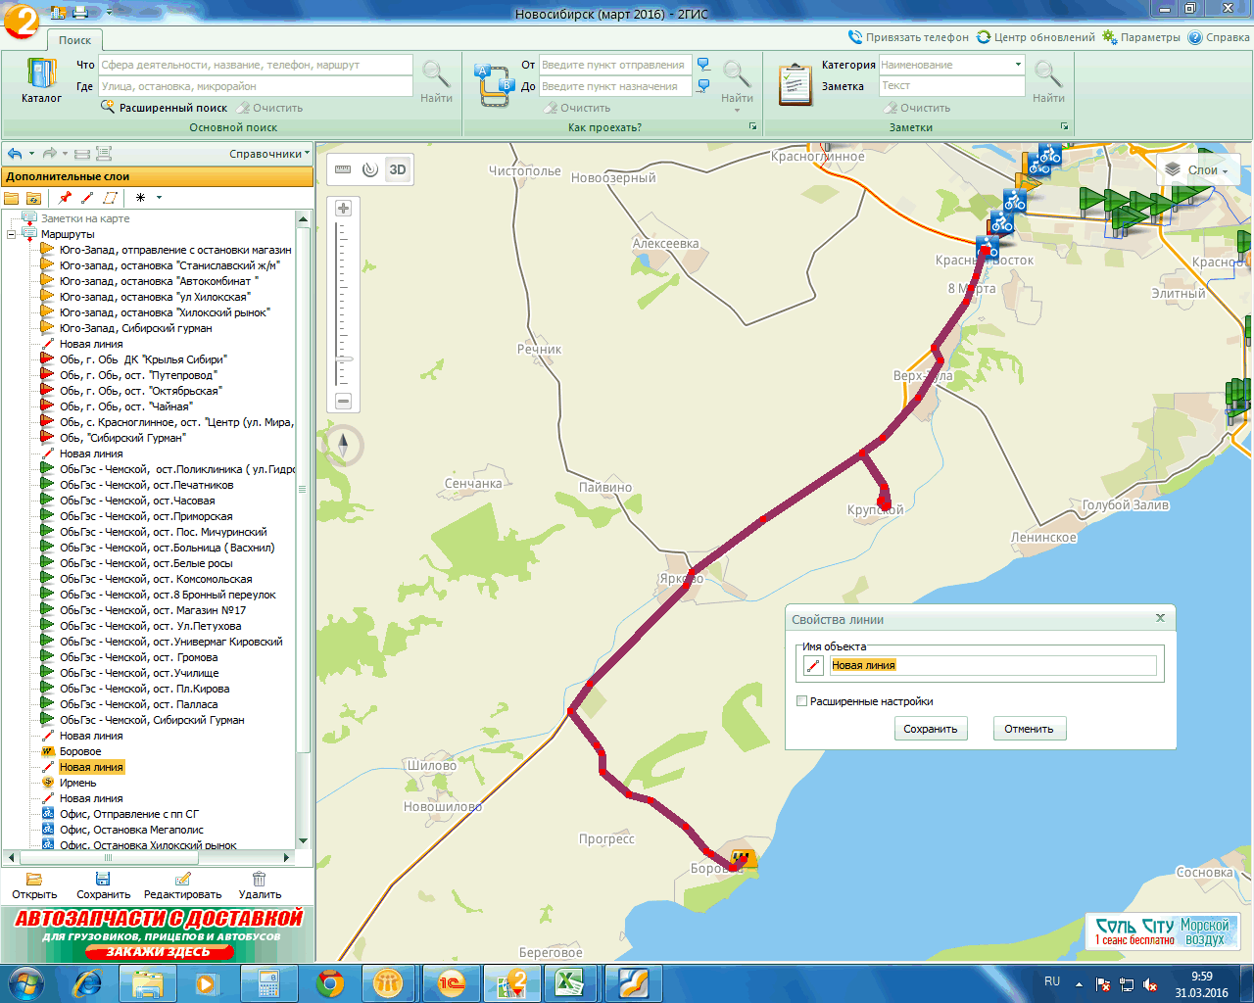Open Google Chrome from taskbar
Screen dimensions: 1254x1003
[330, 982]
